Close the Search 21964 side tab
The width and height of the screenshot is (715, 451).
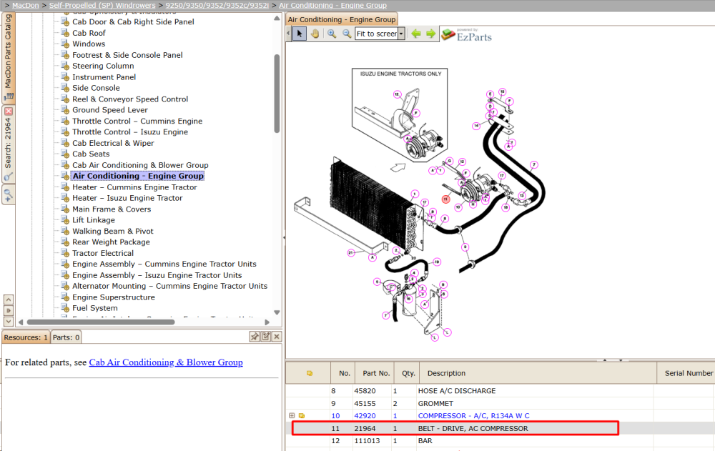tap(9, 111)
